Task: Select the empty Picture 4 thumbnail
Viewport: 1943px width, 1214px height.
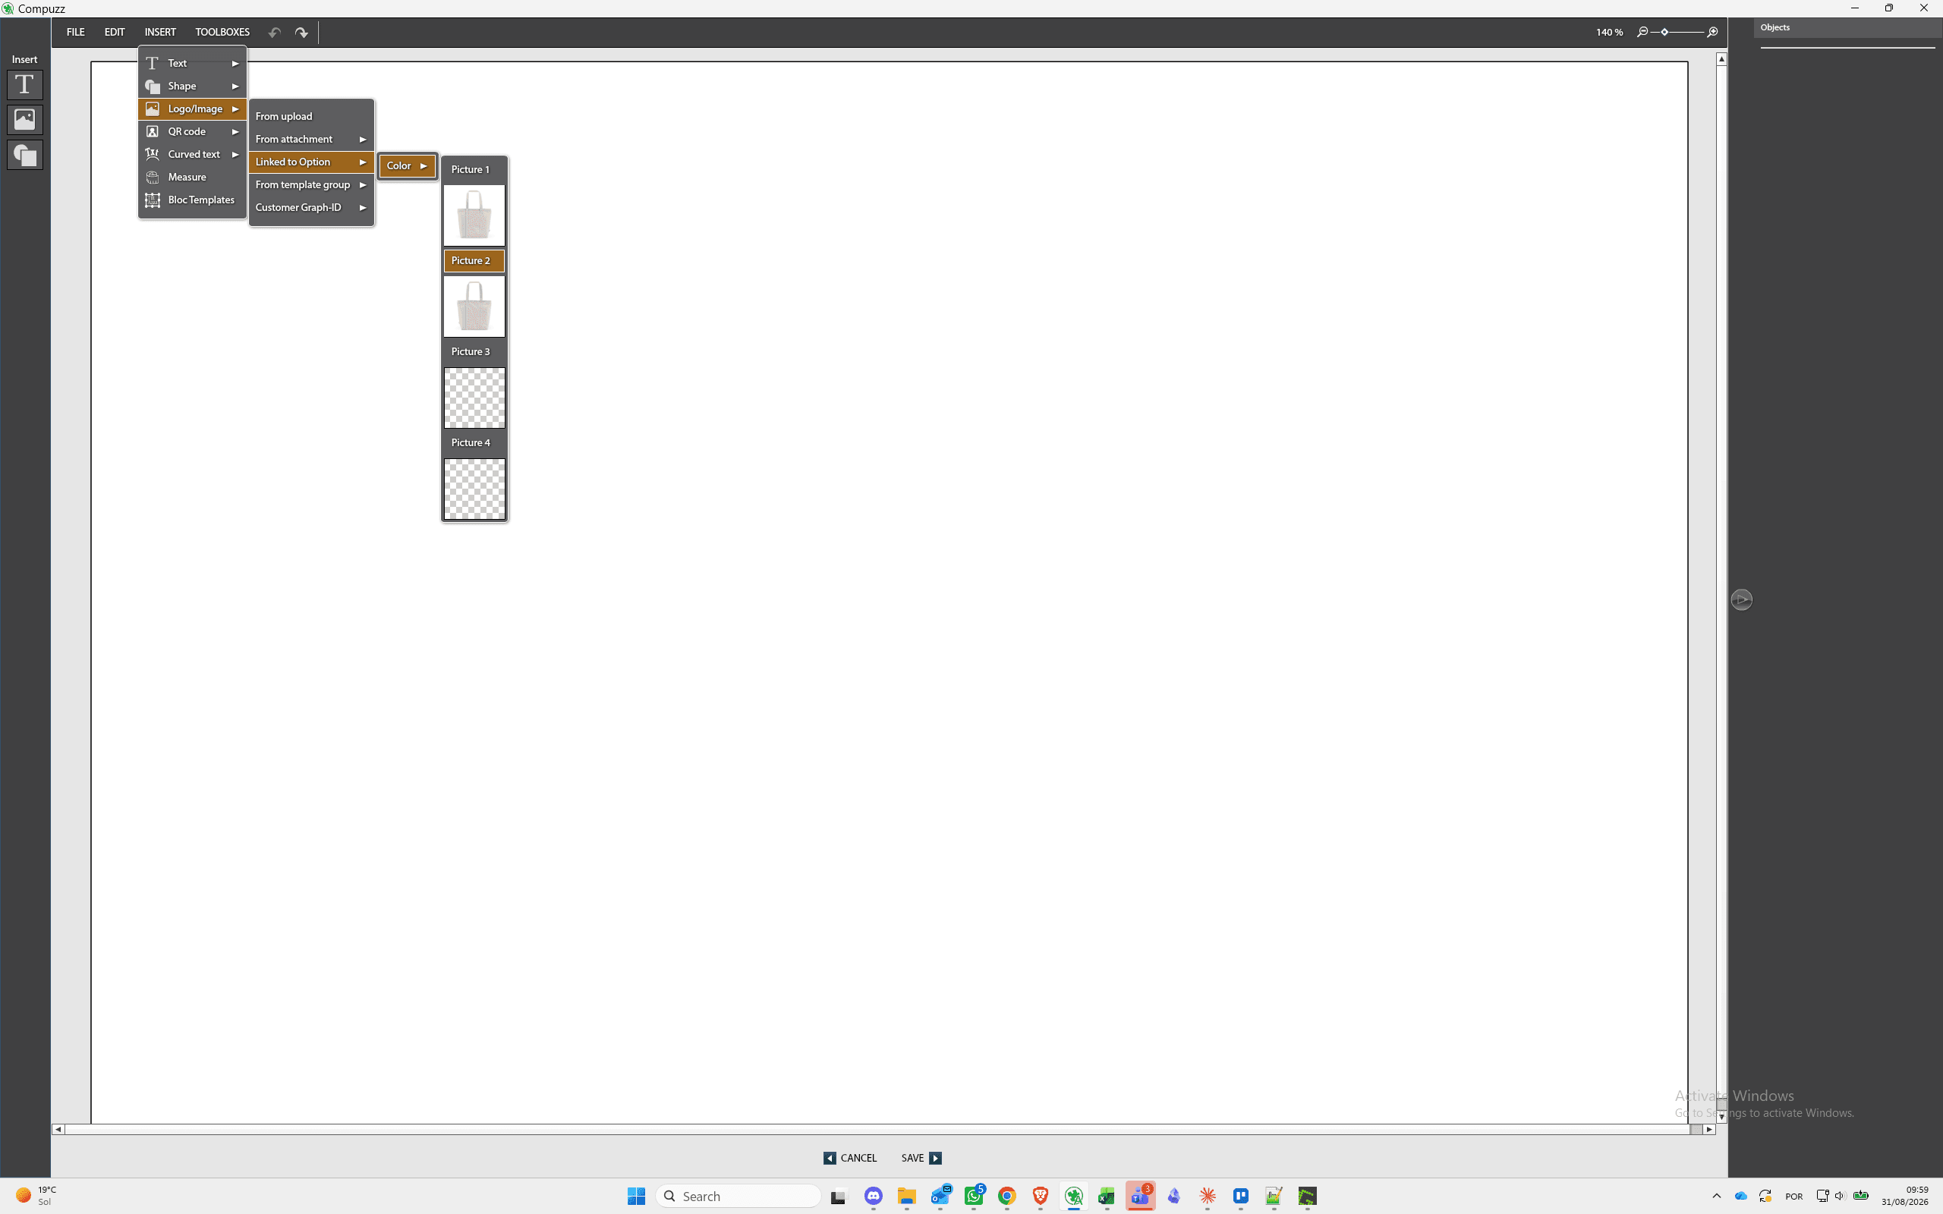Action: [474, 489]
